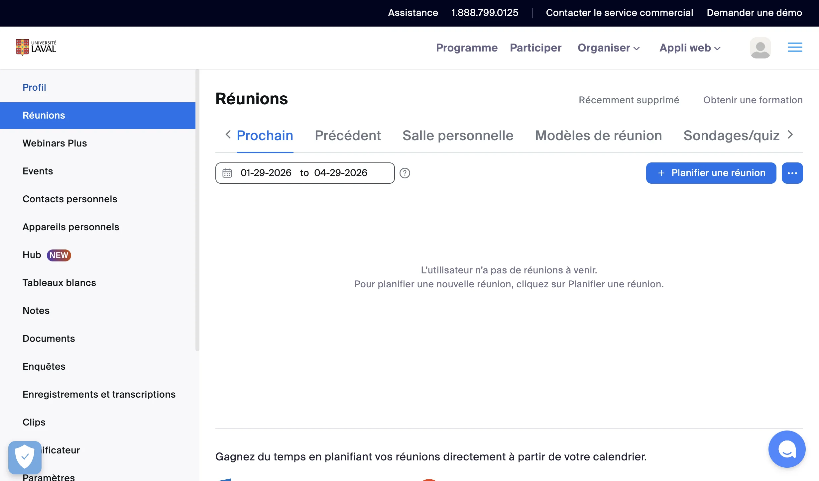Click the privacy shield icon
Image resolution: width=819 pixels, height=481 pixels.
(x=25, y=457)
